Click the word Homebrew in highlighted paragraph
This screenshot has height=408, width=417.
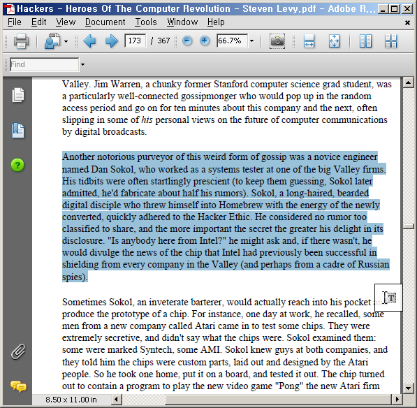click(x=241, y=205)
